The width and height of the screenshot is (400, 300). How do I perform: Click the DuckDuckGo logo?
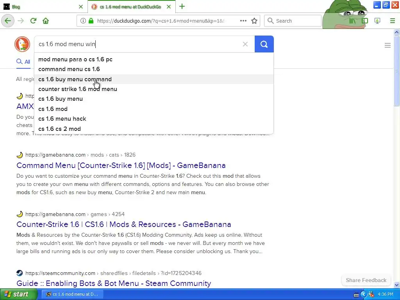(x=22, y=44)
